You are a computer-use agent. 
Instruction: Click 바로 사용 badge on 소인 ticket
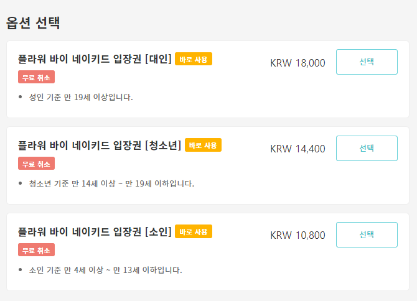194,231
